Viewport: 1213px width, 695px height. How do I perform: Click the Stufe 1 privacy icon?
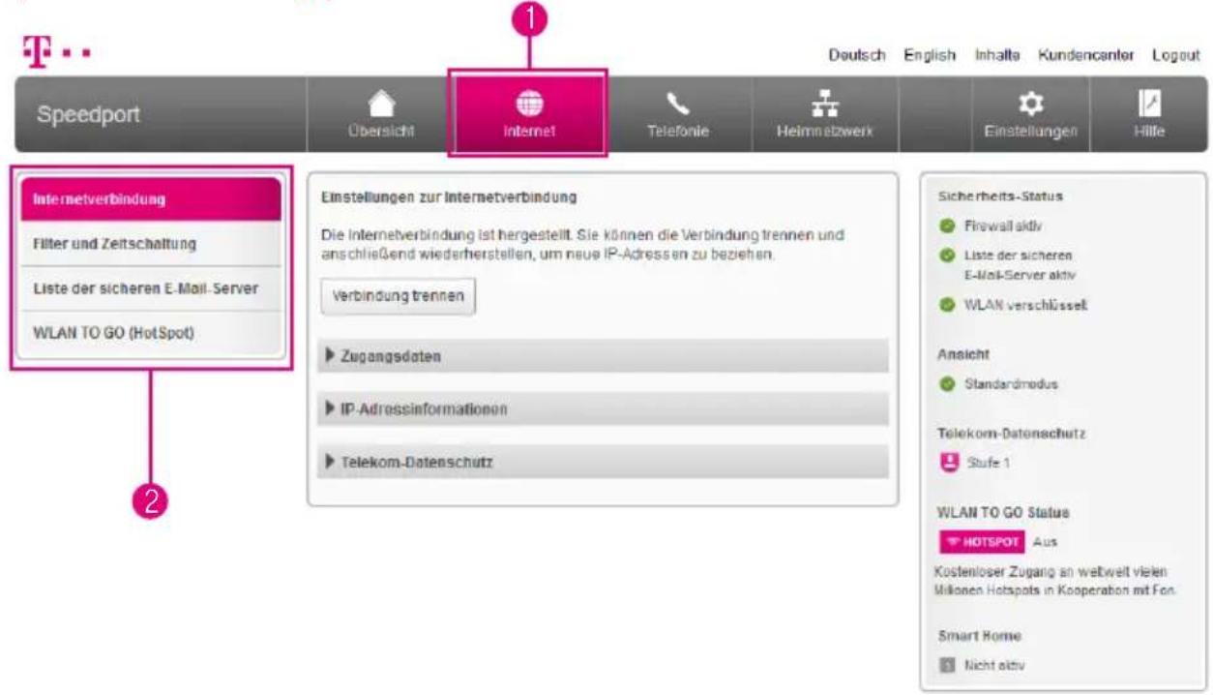[x=948, y=463]
